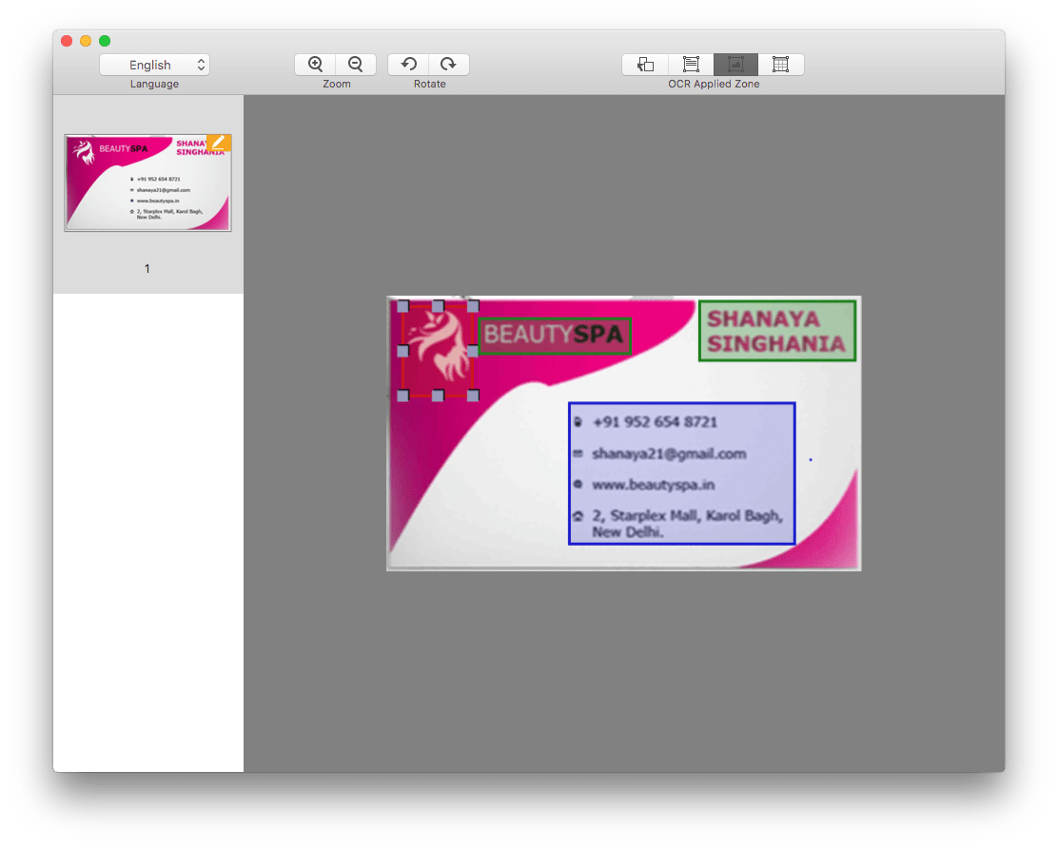Image resolution: width=1058 pixels, height=848 pixels.
Task: Minimize the window with the yellow button
Action: click(86, 41)
